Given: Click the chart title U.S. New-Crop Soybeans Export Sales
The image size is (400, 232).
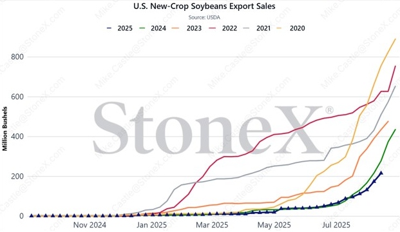Looking at the screenshot, I should click(x=204, y=6).
